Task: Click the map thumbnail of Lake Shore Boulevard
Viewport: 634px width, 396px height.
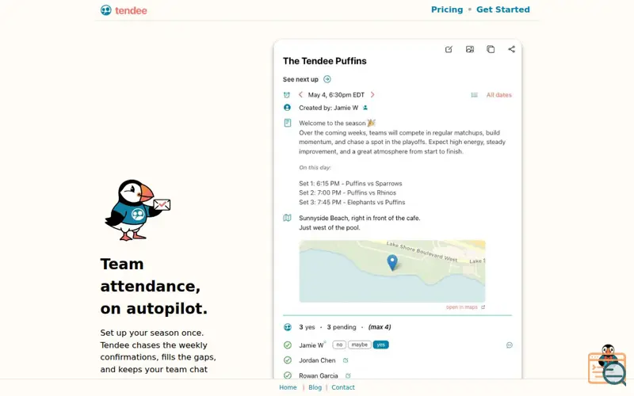Action: tap(392, 271)
